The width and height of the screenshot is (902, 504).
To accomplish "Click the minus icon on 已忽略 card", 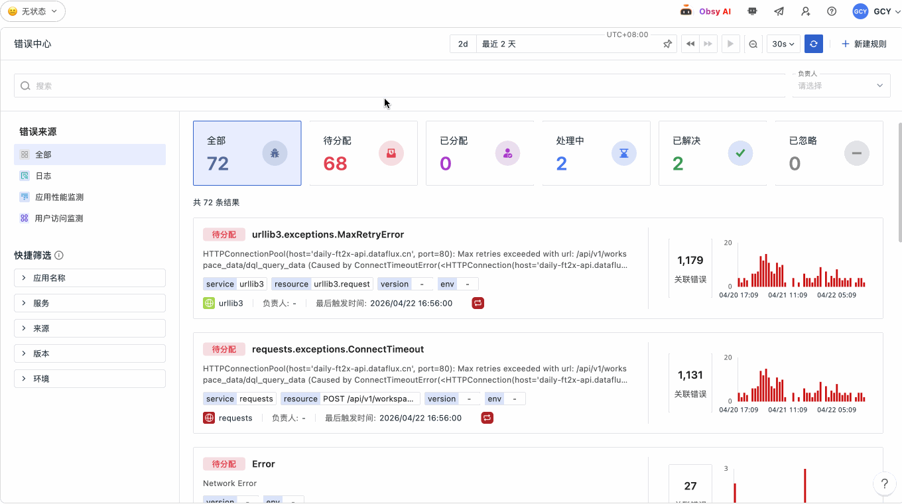I will tap(857, 153).
